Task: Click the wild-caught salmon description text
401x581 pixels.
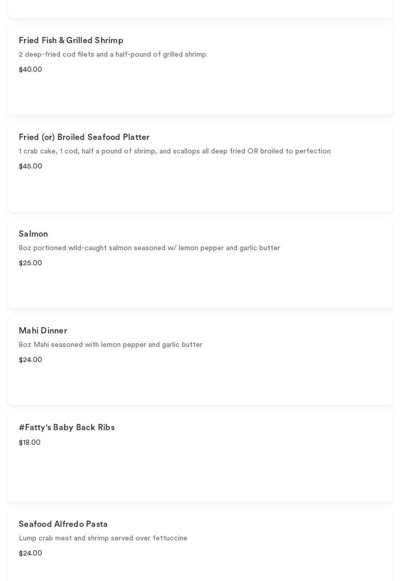Action: (x=149, y=248)
